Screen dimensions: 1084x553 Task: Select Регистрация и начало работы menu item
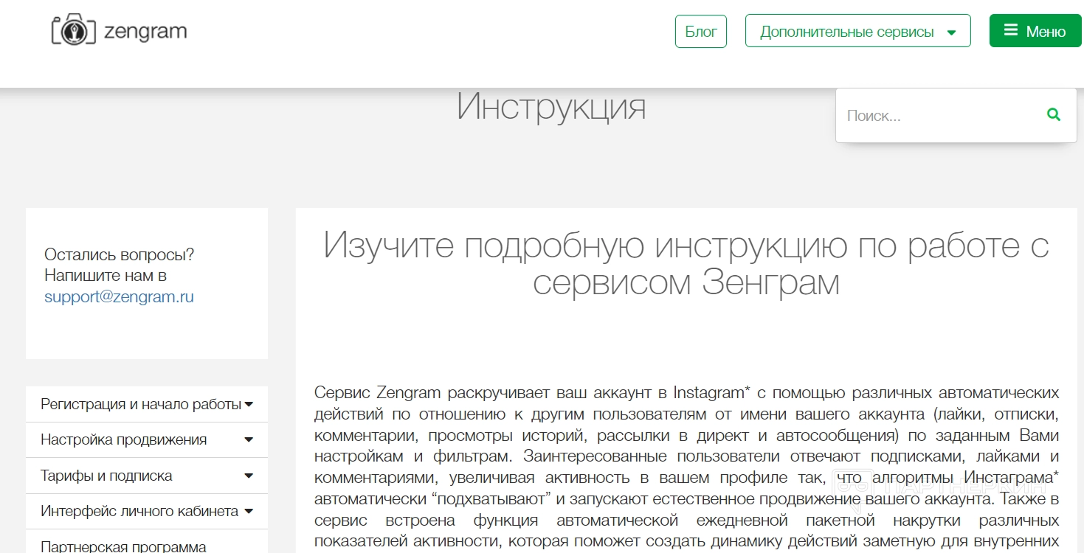(x=147, y=404)
